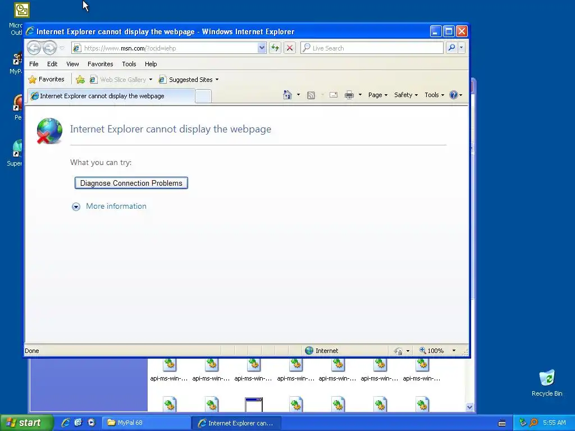Viewport: 575px width, 431px height.
Task: Click the orange magnifier tray icon
Action: coord(533,423)
